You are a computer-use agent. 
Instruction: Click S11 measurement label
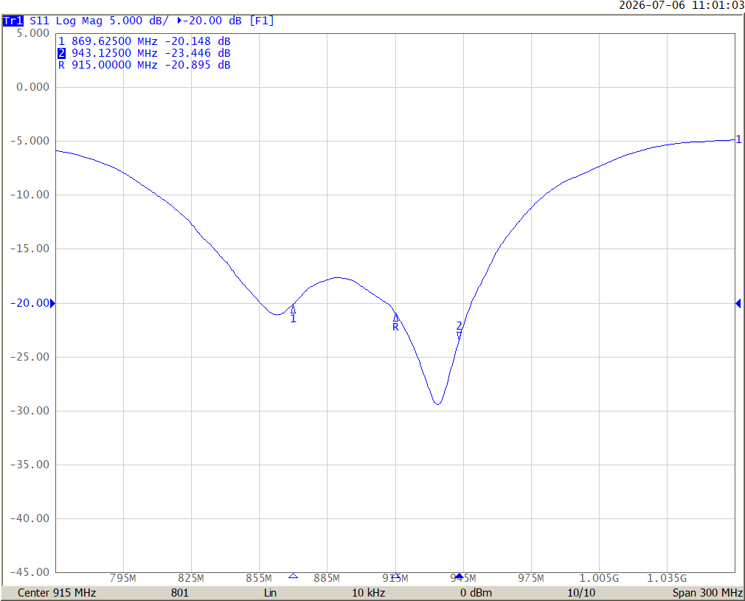(x=39, y=21)
